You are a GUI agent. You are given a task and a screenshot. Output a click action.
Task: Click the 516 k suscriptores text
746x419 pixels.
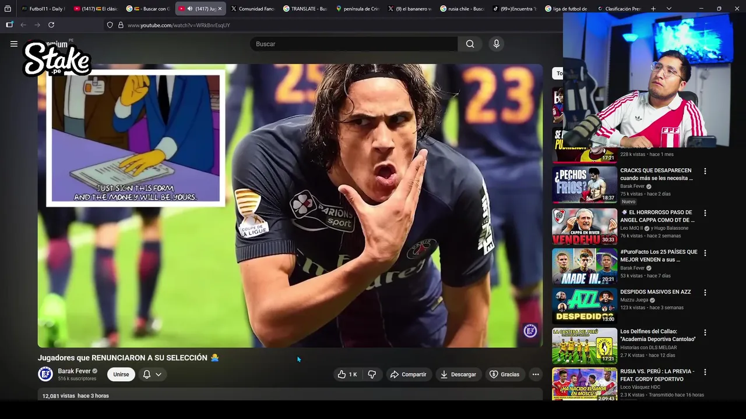click(77, 379)
